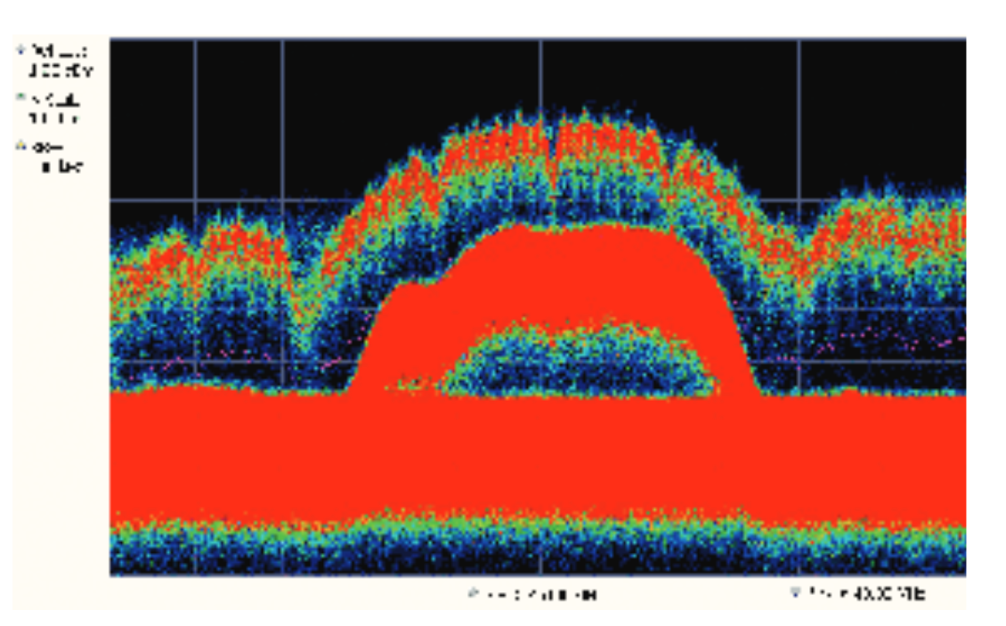
Task: Click the blue marker beside the 40.00 MHz span readout
Action: click(795, 591)
